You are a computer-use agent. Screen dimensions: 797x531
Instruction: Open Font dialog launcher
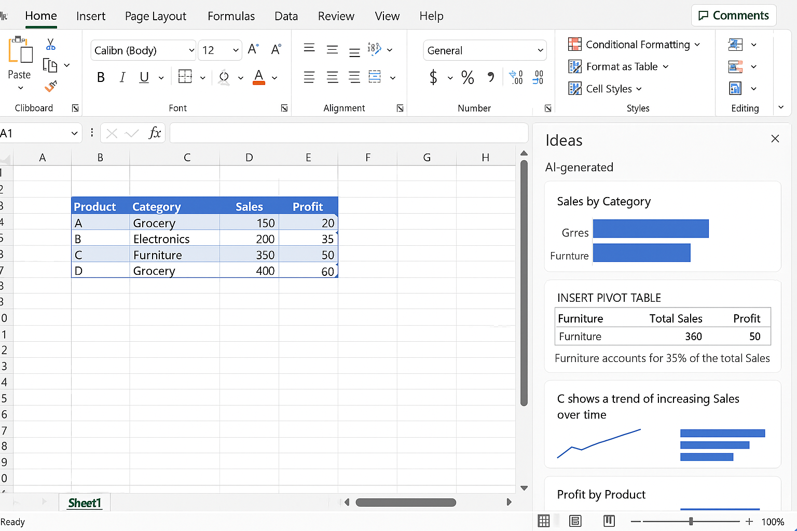(x=284, y=108)
